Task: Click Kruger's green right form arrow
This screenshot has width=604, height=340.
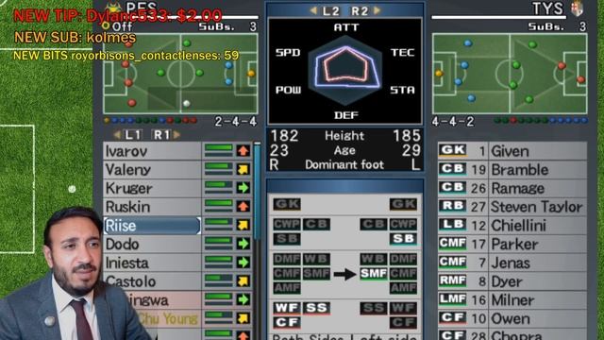Action: coord(243,188)
